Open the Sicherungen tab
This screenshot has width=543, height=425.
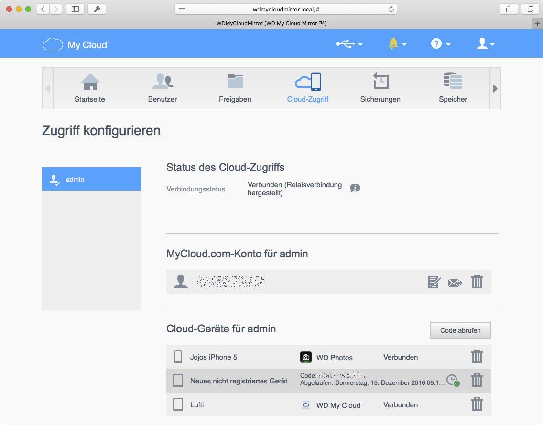pos(380,88)
